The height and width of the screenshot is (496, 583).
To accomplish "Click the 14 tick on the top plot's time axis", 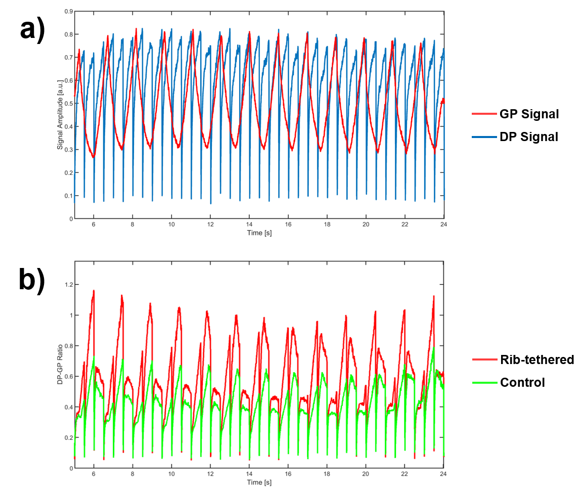I will [x=249, y=224].
